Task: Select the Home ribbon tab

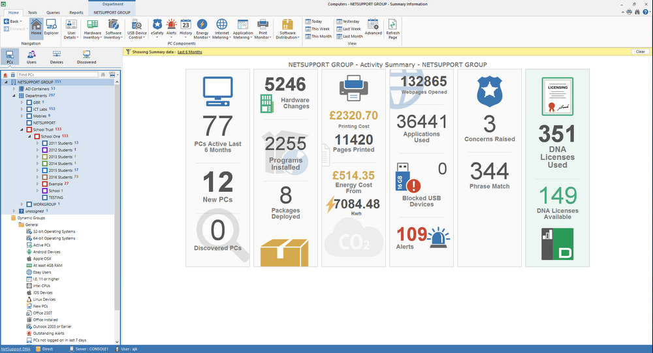Action: click(x=13, y=12)
